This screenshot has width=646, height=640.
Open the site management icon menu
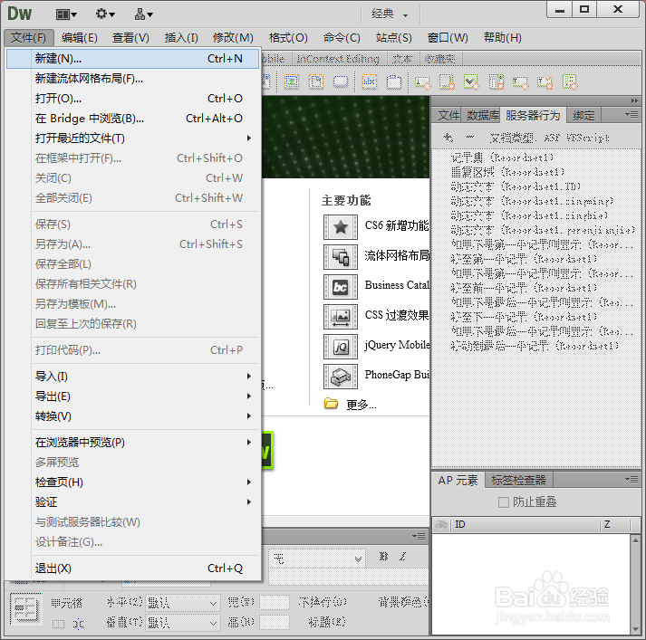click(x=143, y=14)
